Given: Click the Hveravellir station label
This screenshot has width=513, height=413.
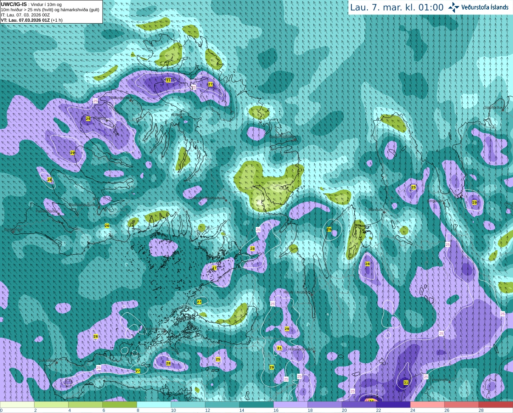Looking at the screenshot, I should click(x=440, y=379).
